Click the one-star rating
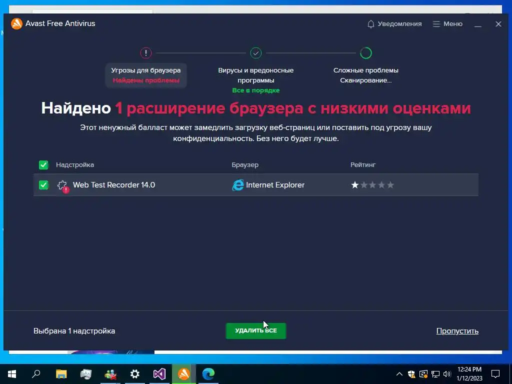The image size is (512, 384). (x=372, y=185)
